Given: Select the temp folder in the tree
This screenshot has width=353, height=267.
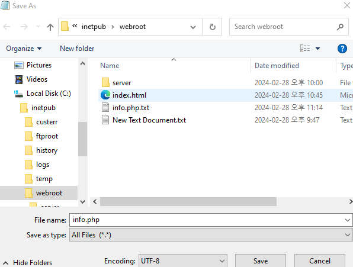Looking at the screenshot, I should (x=44, y=179).
